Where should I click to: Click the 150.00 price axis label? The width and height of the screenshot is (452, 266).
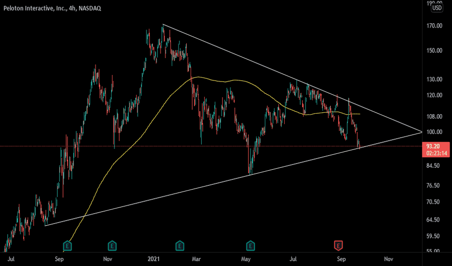tap(435, 51)
